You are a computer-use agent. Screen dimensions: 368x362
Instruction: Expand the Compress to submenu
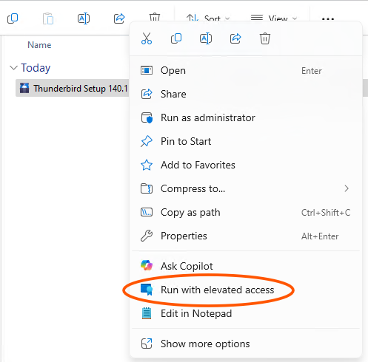tap(246, 189)
